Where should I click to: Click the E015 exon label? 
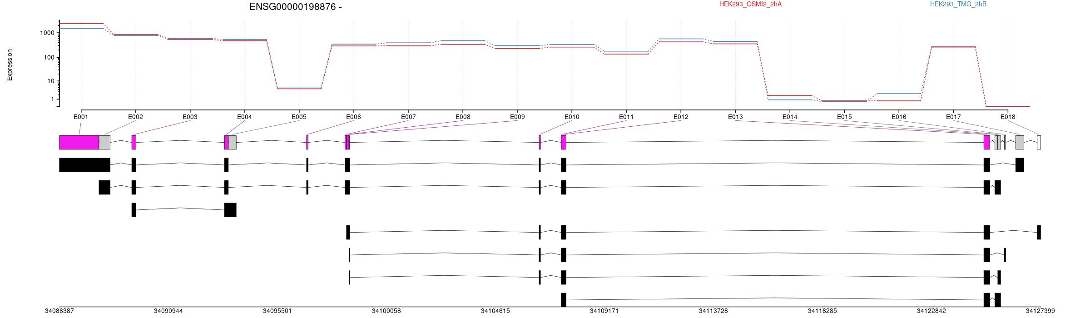click(844, 117)
